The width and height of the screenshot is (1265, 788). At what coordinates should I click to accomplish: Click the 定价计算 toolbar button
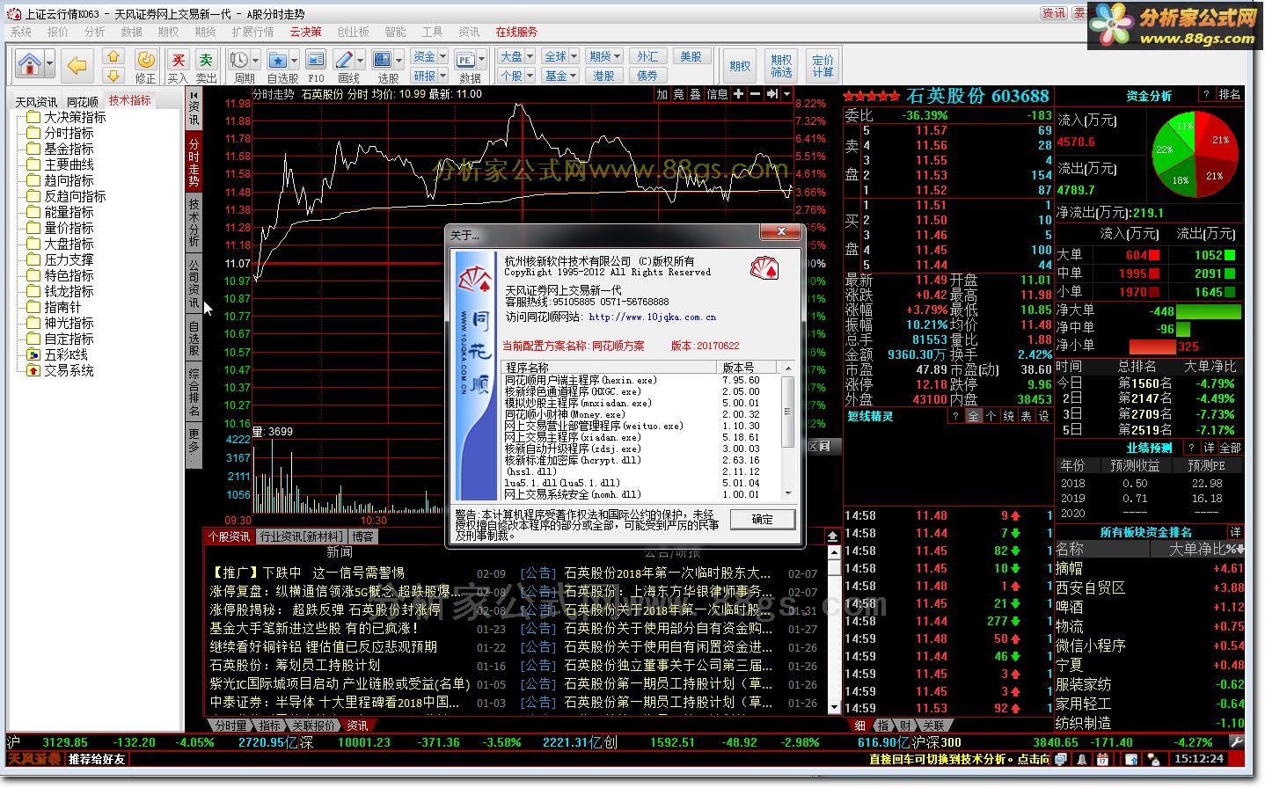823,66
